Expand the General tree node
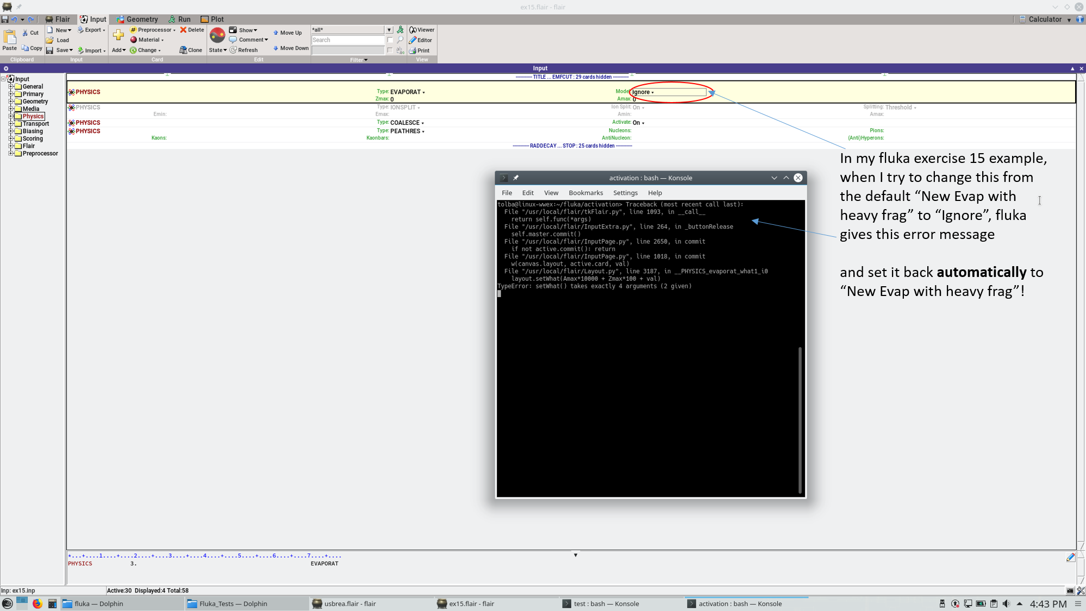Image resolution: width=1086 pixels, height=611 pixels. pyautogui.click(x=11, y=86)
